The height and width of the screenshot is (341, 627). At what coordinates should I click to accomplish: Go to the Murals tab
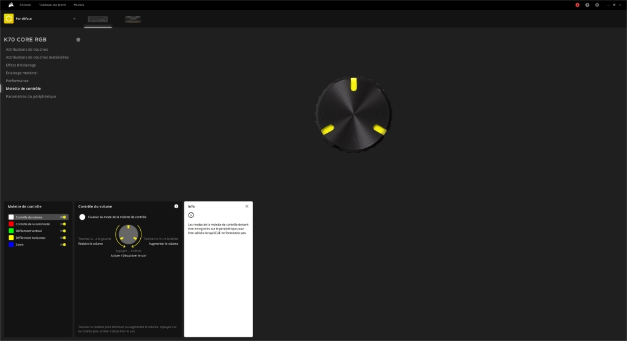79,5
